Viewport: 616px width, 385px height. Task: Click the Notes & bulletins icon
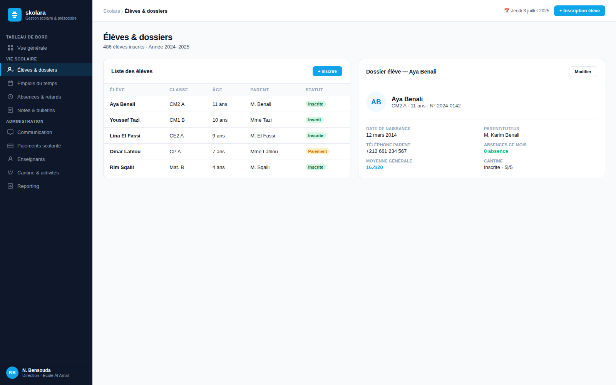coord(10,110)
